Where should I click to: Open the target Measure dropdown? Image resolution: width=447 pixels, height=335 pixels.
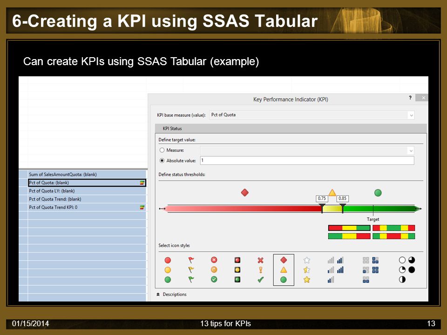pos(411,151)
